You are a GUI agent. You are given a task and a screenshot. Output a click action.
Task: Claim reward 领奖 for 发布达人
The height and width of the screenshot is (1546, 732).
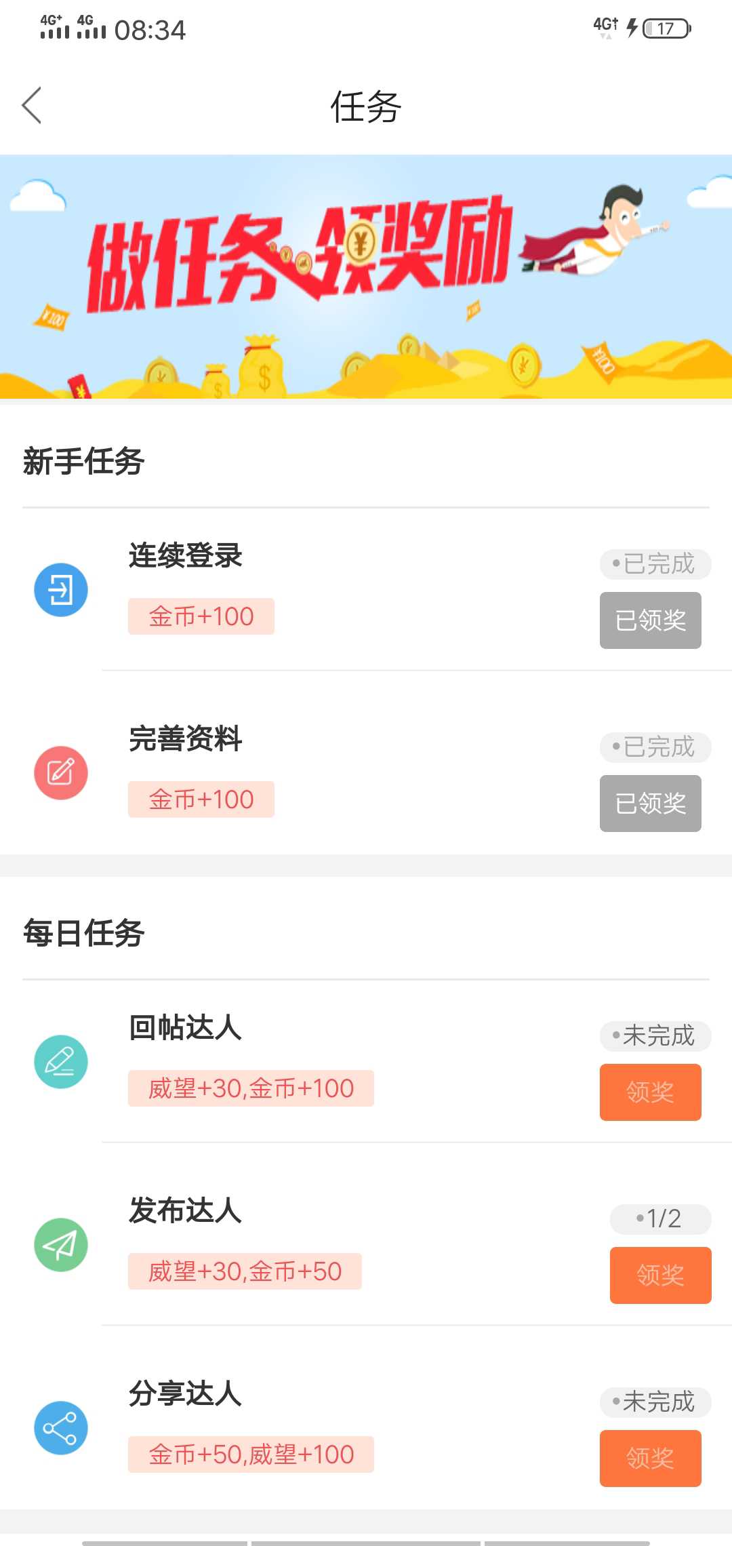tap(661, 1275)
